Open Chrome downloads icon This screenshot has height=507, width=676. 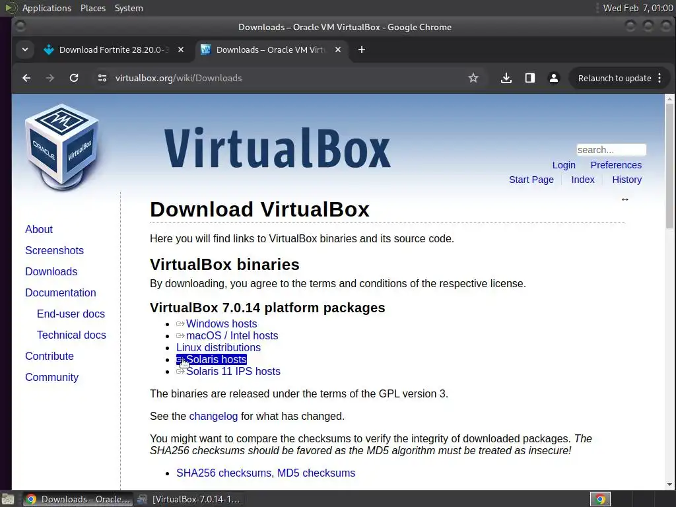click(506, 78)
